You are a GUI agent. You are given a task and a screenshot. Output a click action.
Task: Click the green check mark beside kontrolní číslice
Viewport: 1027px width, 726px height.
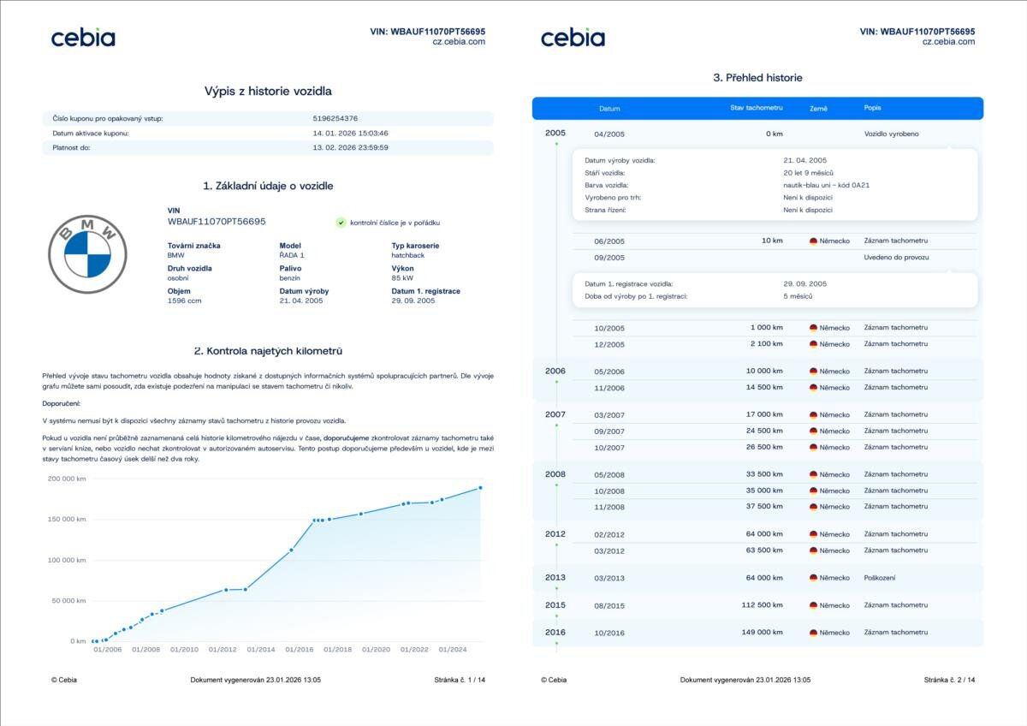click(341, 223)
